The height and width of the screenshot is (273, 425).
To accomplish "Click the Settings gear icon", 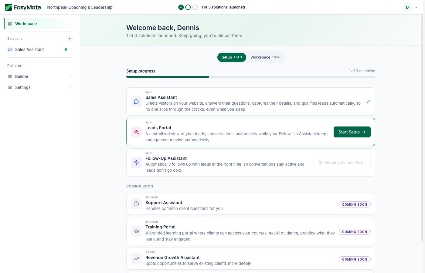I will point(10,87).
